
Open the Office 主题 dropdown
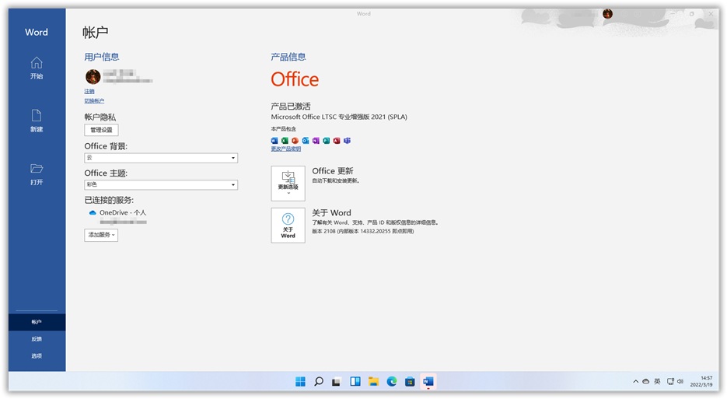coord(161,184)
